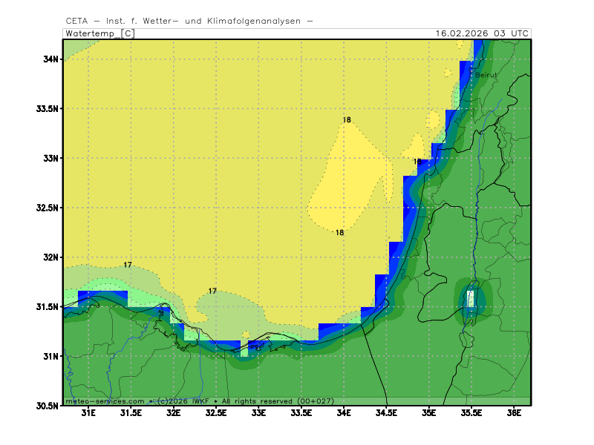The width and height of the screenshot is (594, 445).
Task: Select the 33N latitude tick label
Action: tap(50, 158)
